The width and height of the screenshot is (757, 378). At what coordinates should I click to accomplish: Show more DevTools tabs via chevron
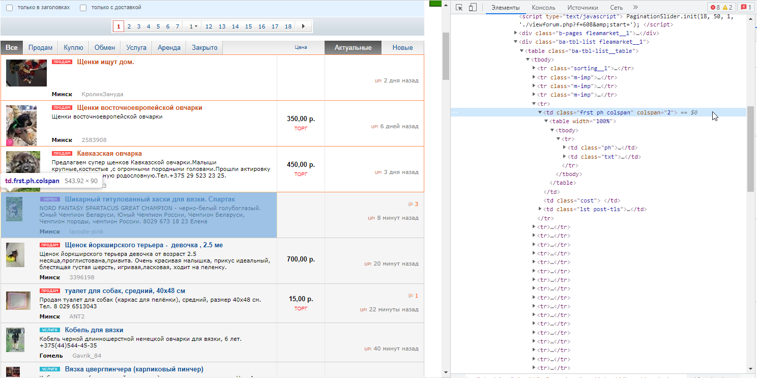click(x=635, y=7)
